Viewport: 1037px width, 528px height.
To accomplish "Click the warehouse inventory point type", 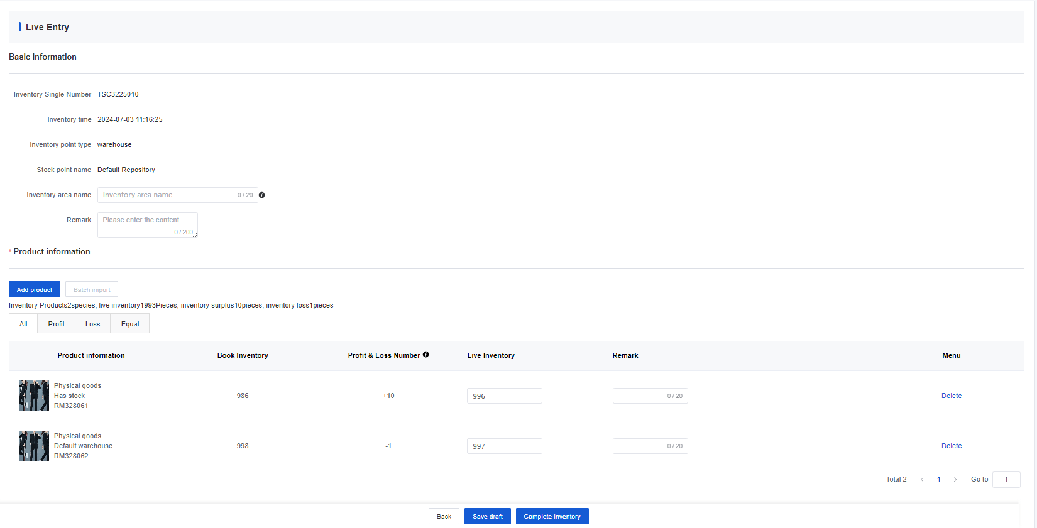I will coord(114,144).
